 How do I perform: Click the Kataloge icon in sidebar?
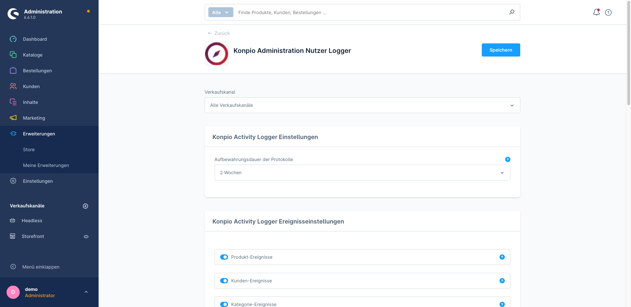click(x=13, y=55)
